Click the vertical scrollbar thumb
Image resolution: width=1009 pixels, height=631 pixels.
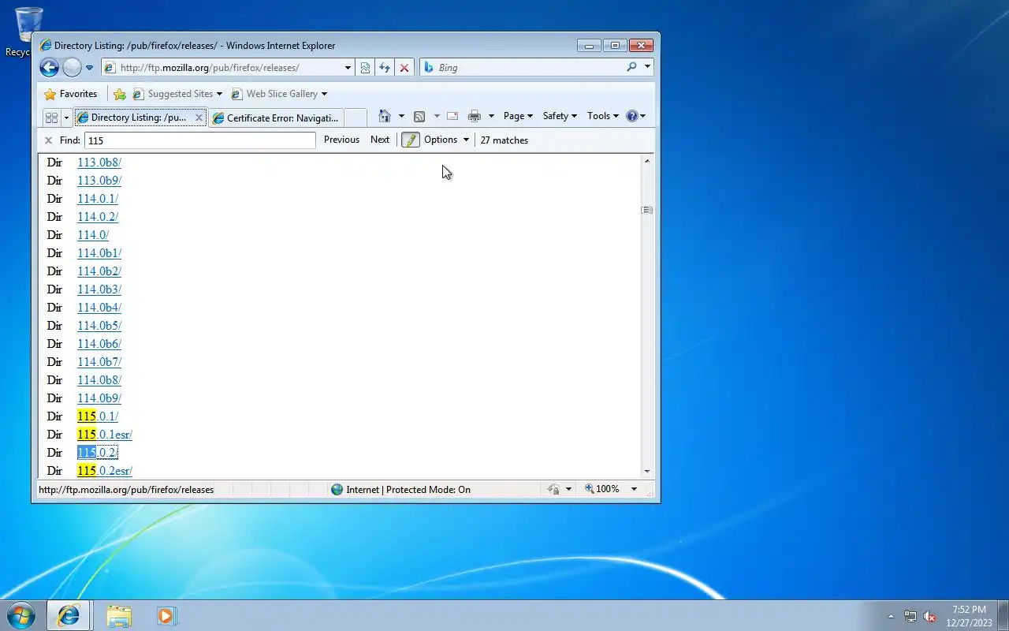pyautogui.click(x=647, y=210)
